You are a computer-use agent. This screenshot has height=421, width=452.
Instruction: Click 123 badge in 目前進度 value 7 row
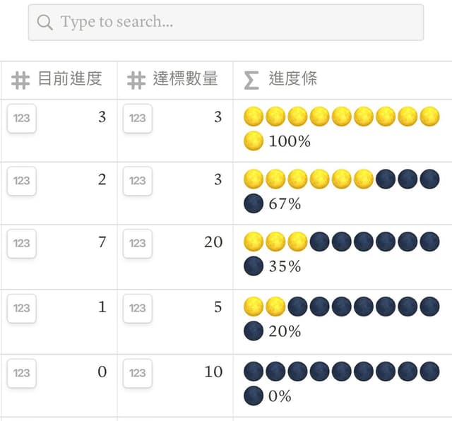[22, 244]
